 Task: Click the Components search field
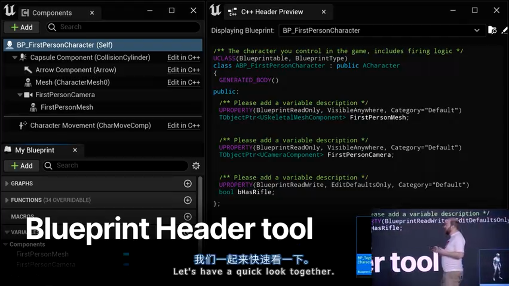tap(127, 27)
